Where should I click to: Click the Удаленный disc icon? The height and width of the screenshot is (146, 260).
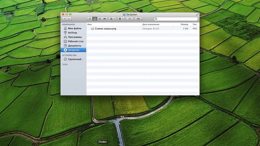point(65,59)
